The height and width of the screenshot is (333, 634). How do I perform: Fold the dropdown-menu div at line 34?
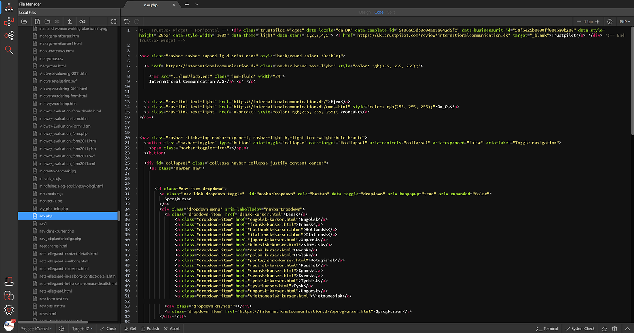coord(137,209)
